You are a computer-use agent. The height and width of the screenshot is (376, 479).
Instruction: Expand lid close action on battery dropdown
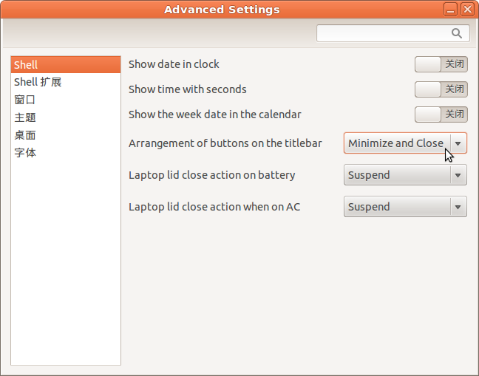pyautogui.click(x=405, y=175)
